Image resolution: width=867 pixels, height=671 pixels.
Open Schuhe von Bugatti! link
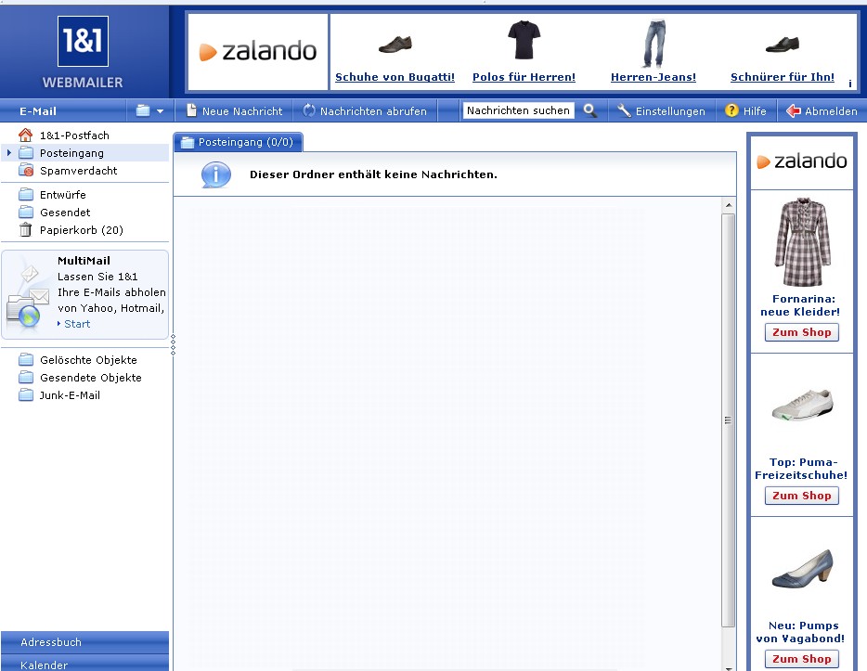395,77
